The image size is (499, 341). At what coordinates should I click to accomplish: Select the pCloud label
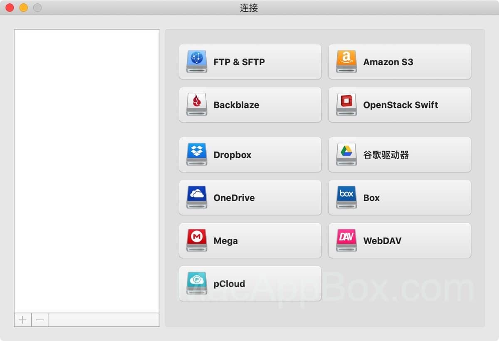pyautogui.click(x=229, y=284)
